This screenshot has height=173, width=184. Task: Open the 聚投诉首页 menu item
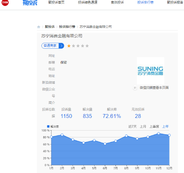coord(56,2)
